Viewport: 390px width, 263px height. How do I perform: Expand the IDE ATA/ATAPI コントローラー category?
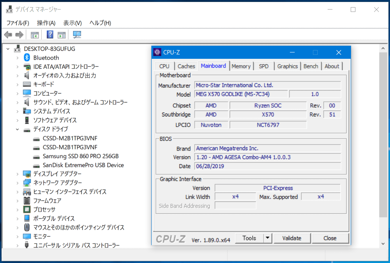click(17, 67)
